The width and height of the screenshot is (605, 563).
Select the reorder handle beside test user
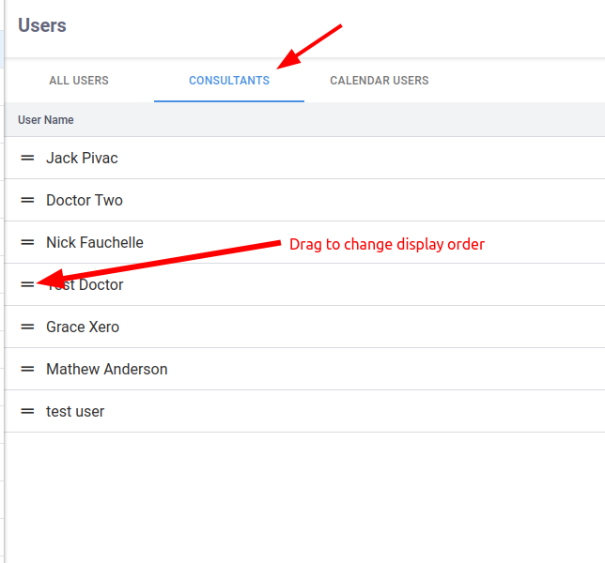[27, 411]
